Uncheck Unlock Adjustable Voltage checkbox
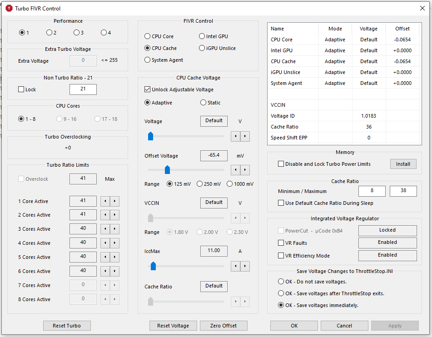 148,90
